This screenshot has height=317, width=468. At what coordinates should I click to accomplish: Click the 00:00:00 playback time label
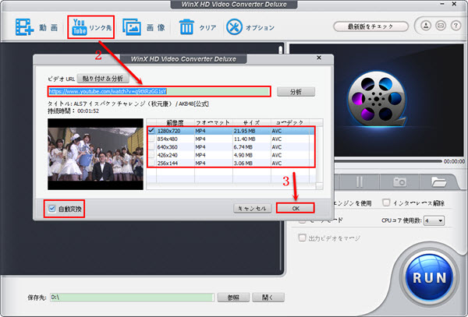point(454,161)
